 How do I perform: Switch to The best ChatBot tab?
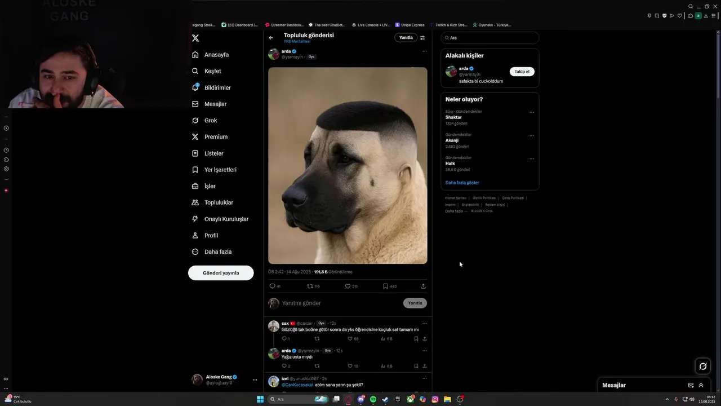click(x=327, y=25)
